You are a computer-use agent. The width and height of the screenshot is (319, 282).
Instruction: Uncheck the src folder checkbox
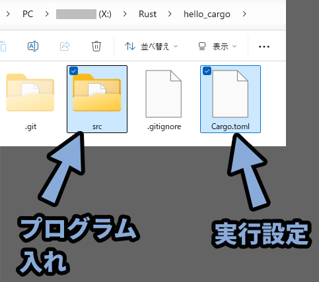(x=73, y=71)
